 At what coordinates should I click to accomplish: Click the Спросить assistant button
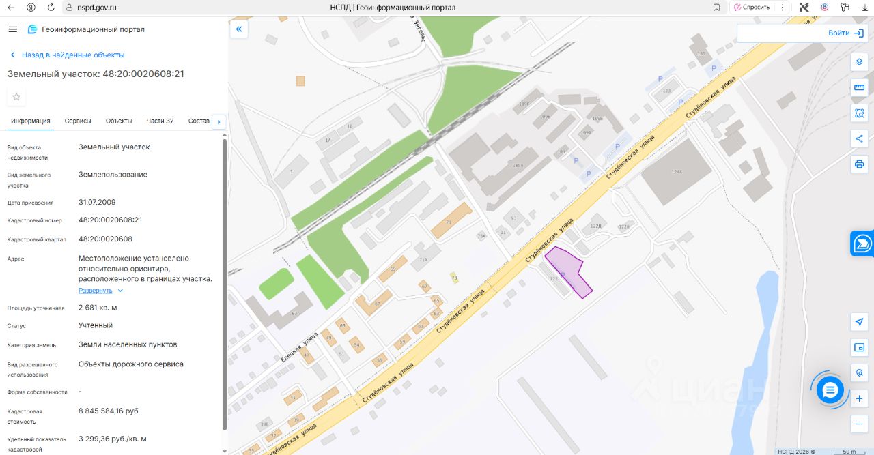750,8
